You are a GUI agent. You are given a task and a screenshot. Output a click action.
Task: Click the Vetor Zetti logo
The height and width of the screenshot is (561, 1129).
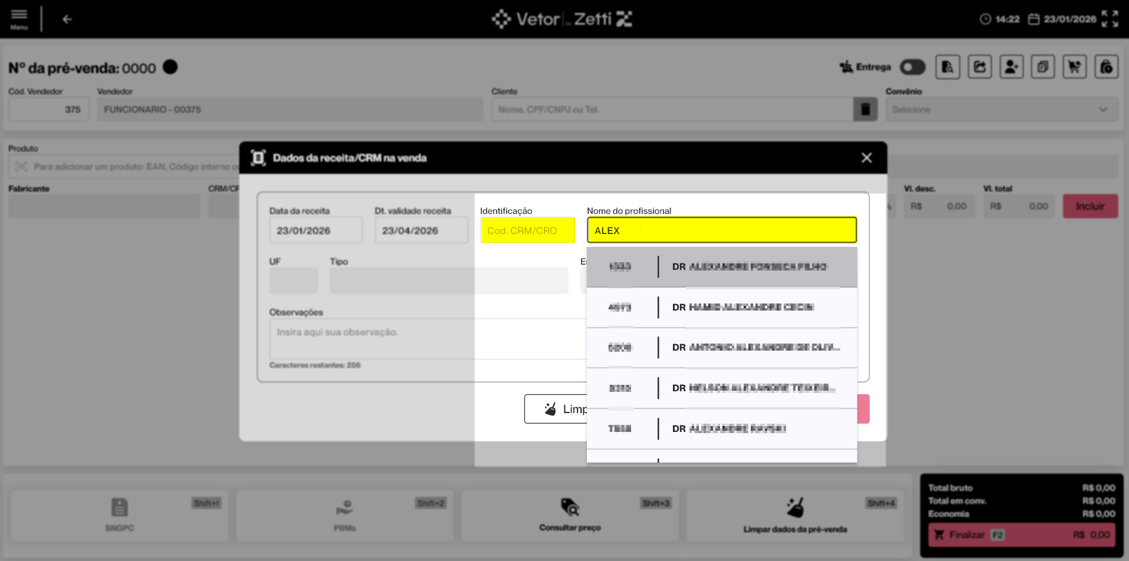[562, 19]
